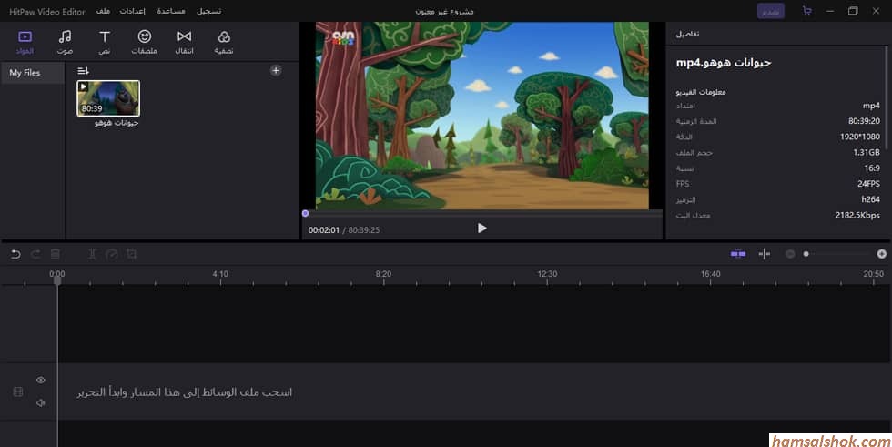Viewport: 892px width, 447px height.
Task: Open the Filter (تصفية) tab
Action: coord(224,42)
